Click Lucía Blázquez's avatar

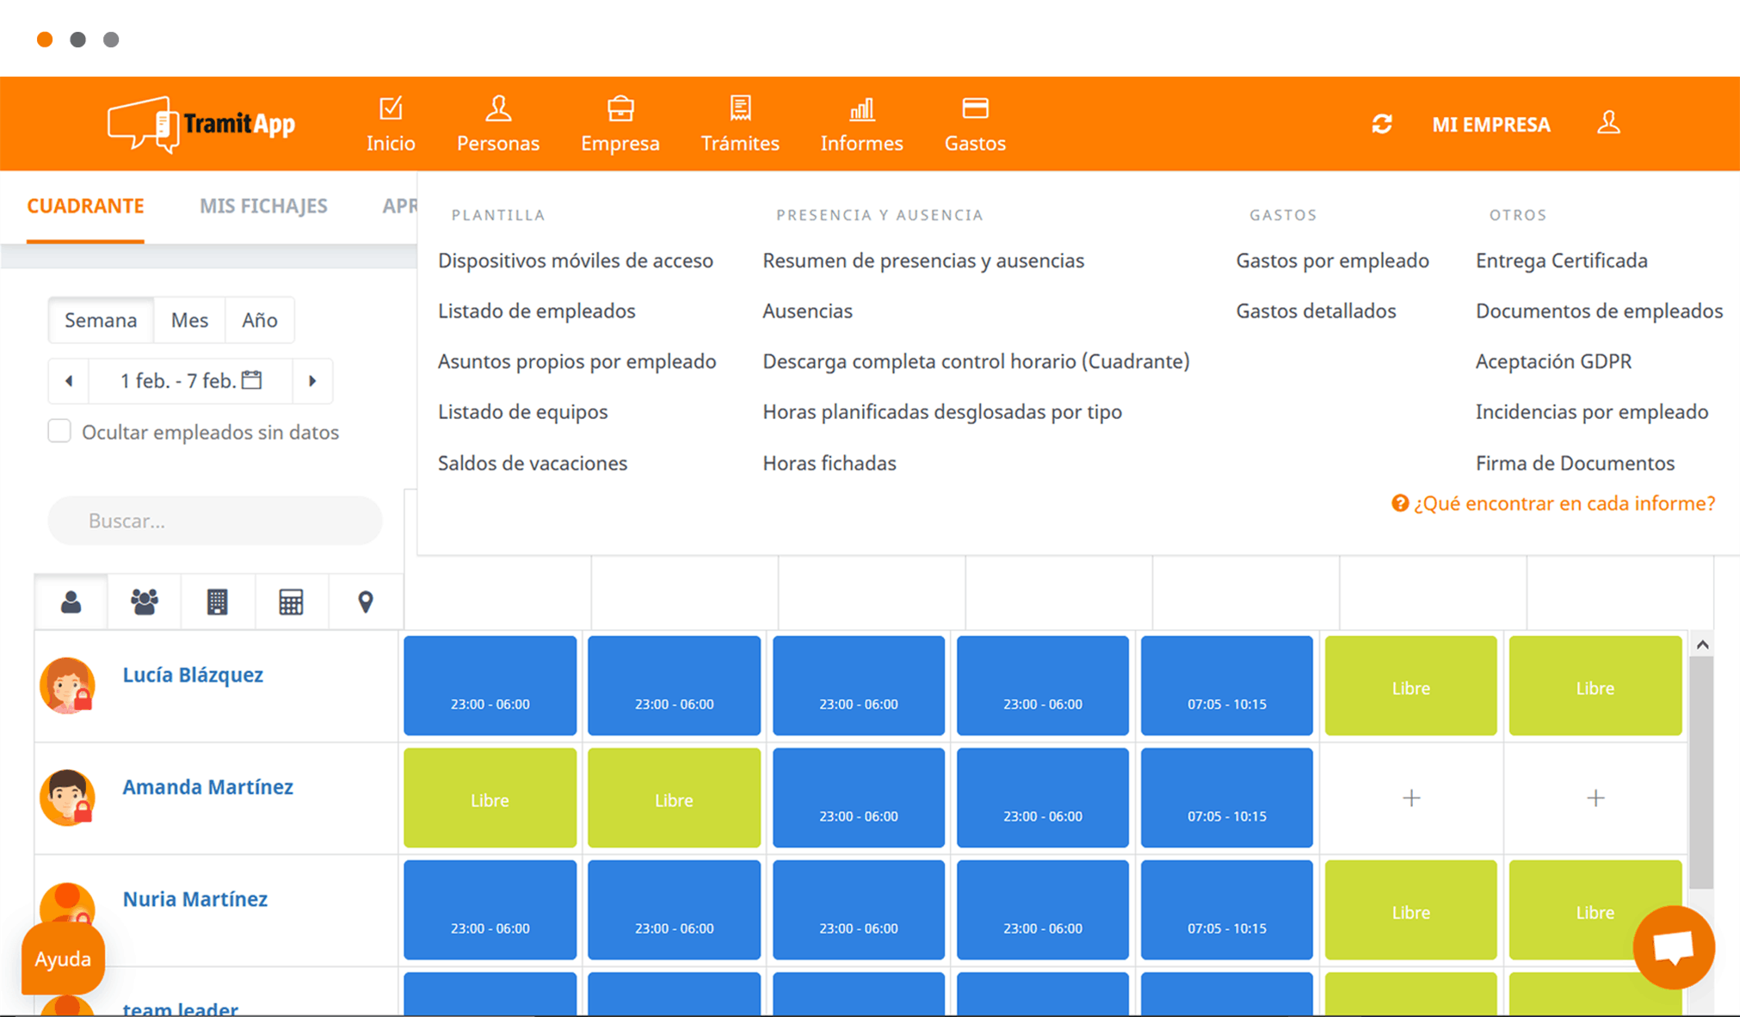point(67,686)
